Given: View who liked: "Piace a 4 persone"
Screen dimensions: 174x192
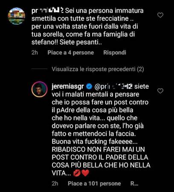Looking at the screenshot, I should [x=71, y=52].
